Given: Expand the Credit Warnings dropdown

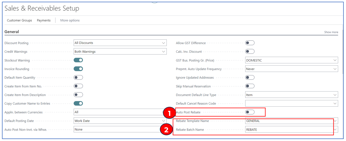Looking at the screenshot, I should (120, 52).
